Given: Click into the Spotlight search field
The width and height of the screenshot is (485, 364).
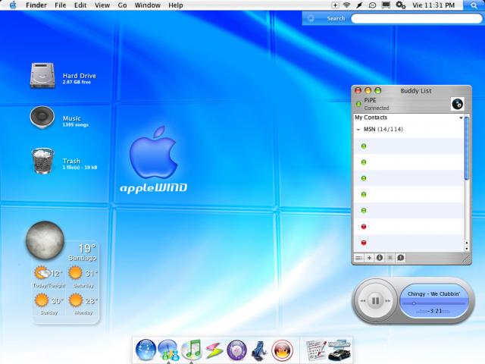Looking at the screenshot, I should pos(416,18).
